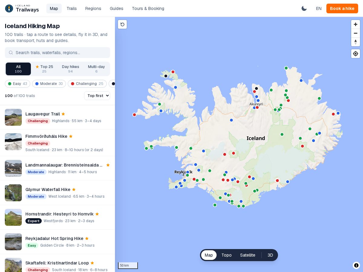Select the Map basemap button
Screen dimensions: 363x272
click(209, 255)
